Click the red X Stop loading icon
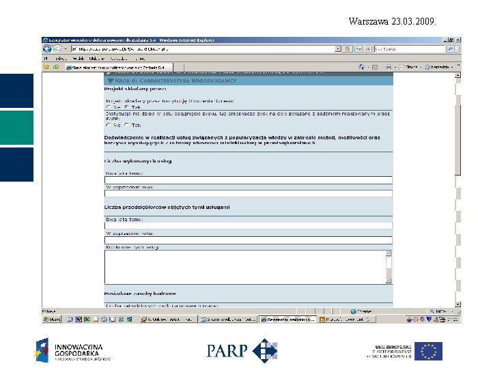 [367, 48]
